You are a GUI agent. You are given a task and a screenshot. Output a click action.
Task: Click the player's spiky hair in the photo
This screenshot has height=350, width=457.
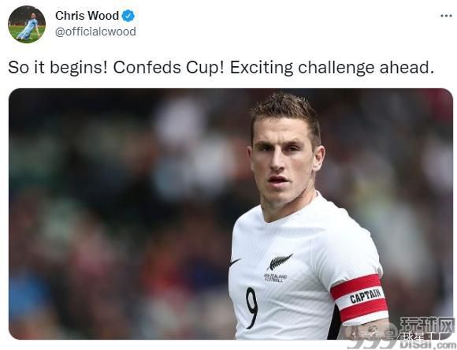(x=285, y=112)
